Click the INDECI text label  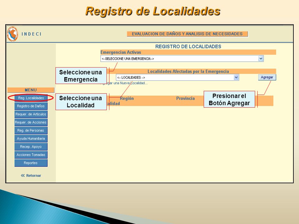coord(31,34)
